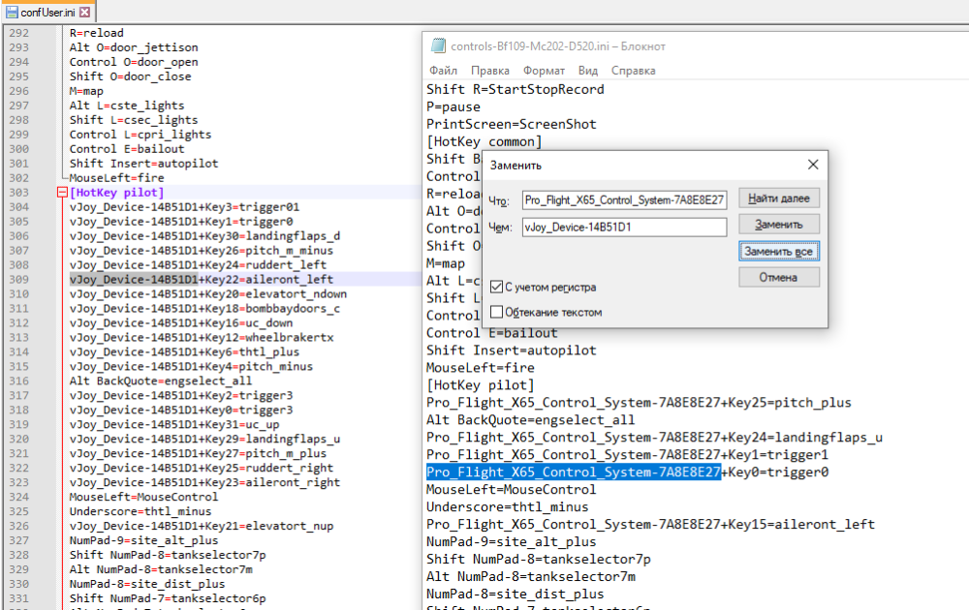Click 'Найти далее' button
This screenshot has width=969, height=610.
(779, 198)
